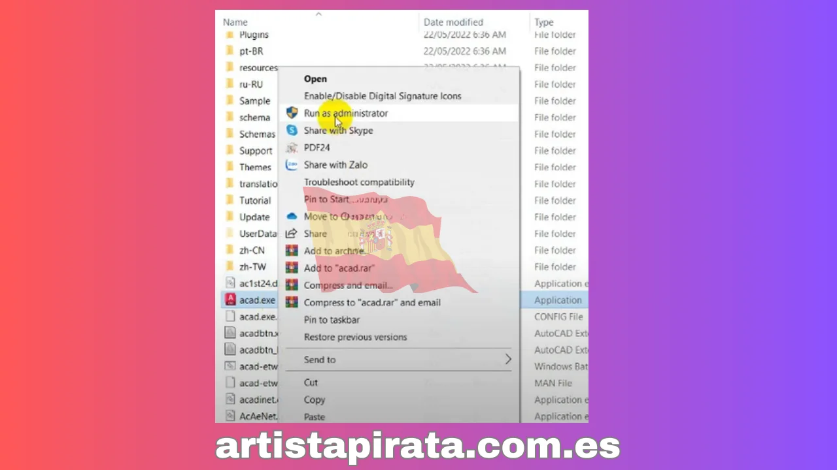Click Copy in the context menu

[314, 399]
